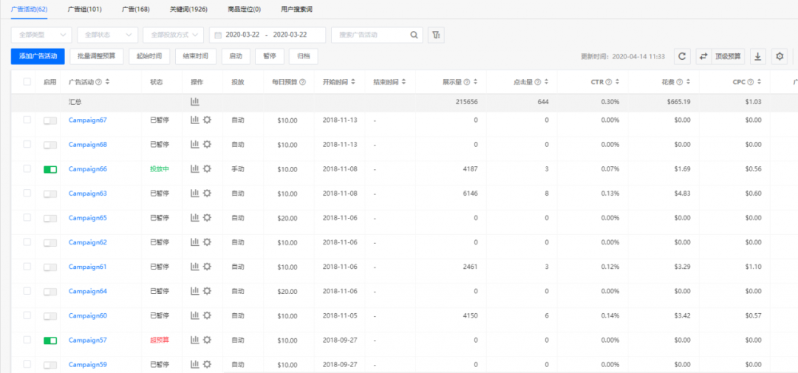
Task: Click the advanced filter funnel icon
Action: [436, 35]
